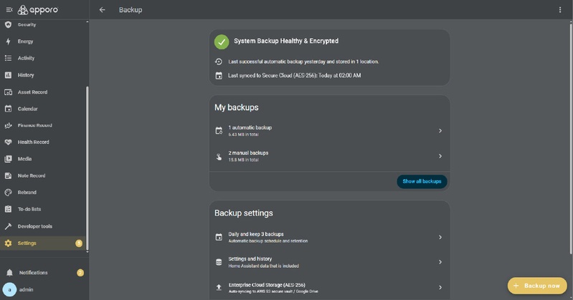Open Developer tools label

tap(35, 226)
